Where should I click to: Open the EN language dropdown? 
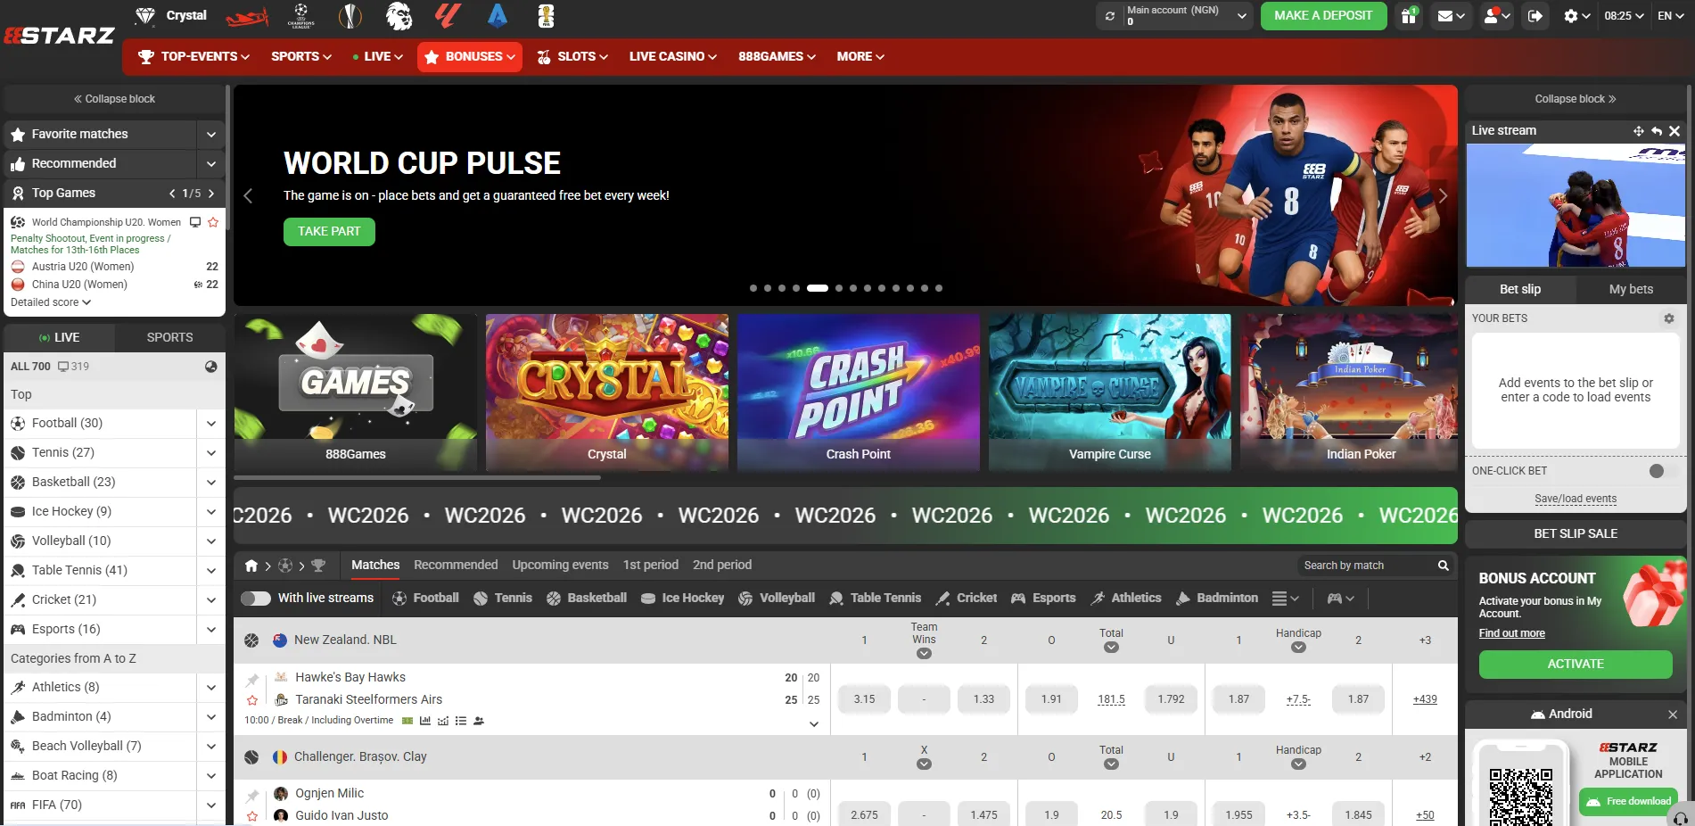pyautogui.click(x=1671, y=16)
